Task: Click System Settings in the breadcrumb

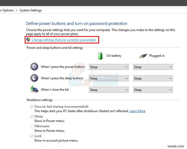Action: (31, 10)
